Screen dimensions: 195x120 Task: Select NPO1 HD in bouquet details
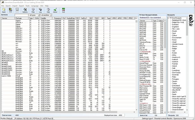point(143,23)
